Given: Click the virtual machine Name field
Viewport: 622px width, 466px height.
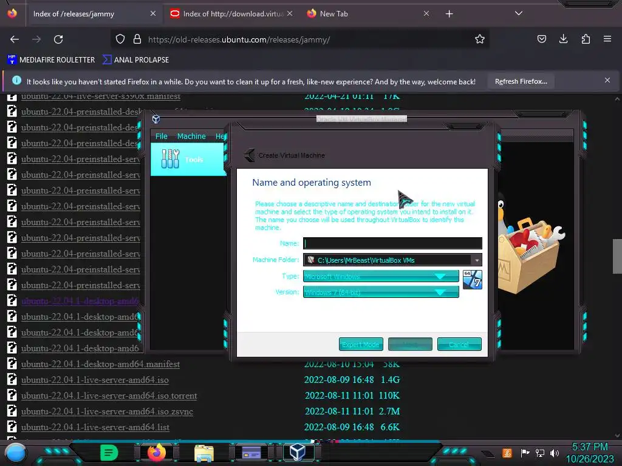Looking at the screenshot, I should 392,243.
